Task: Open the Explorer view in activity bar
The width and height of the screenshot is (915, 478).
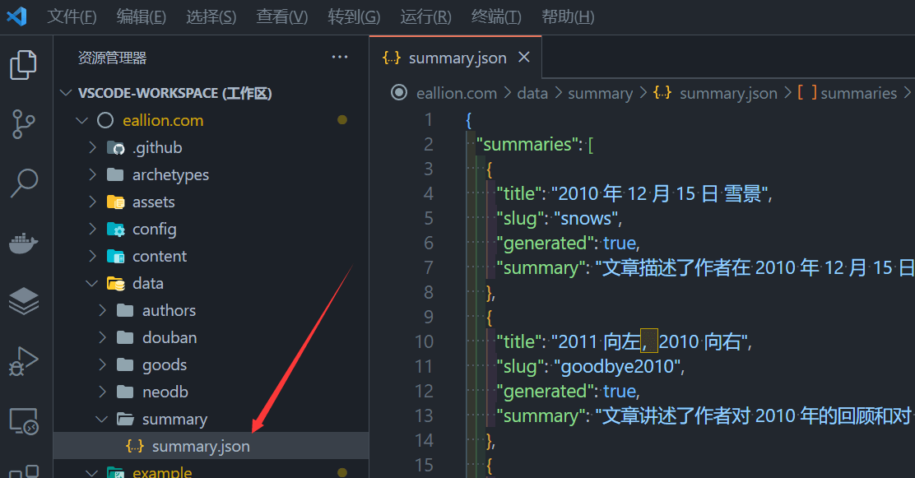Action: [23, 65]
